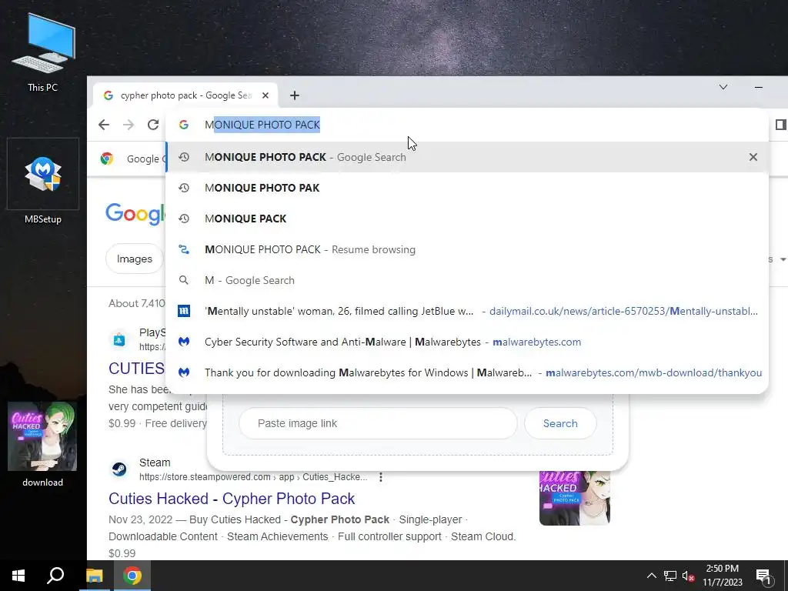
Task: Open the Steam result three-dot menu
Action: [x=381, y=477]
